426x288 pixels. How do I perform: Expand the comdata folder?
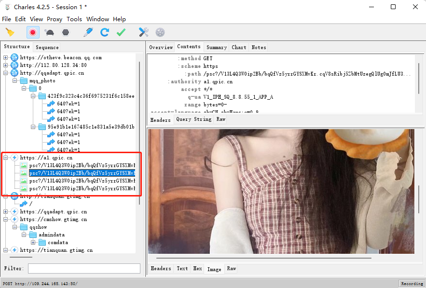click(33, 242)
